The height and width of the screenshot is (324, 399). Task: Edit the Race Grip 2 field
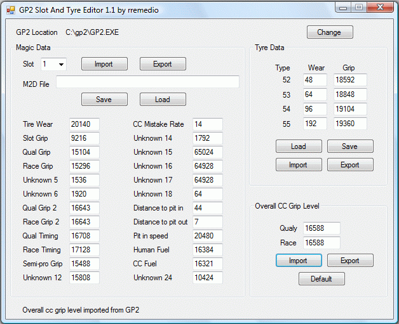(x=85, y=222)
